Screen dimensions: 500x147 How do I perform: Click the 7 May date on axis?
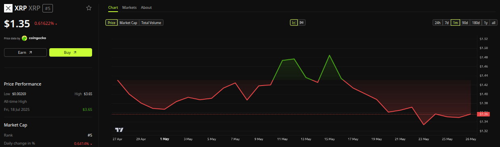coord(235,139)
